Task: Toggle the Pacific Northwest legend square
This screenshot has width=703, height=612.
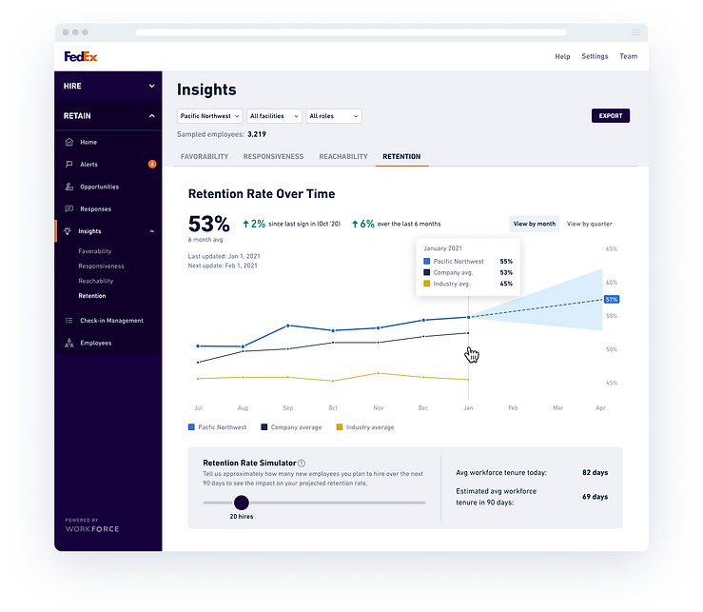Action: [x=191, y=427]
